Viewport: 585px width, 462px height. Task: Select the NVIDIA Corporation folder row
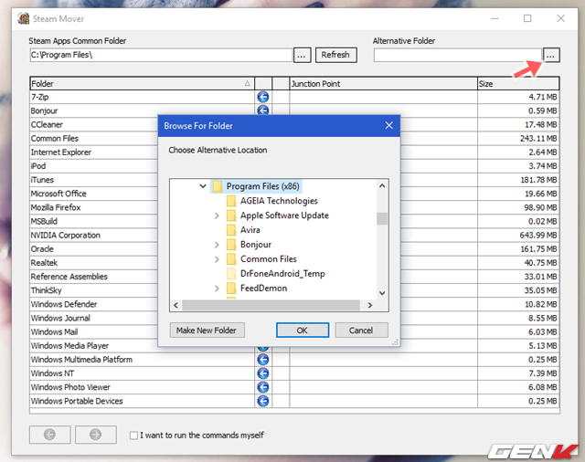[93, 235]
